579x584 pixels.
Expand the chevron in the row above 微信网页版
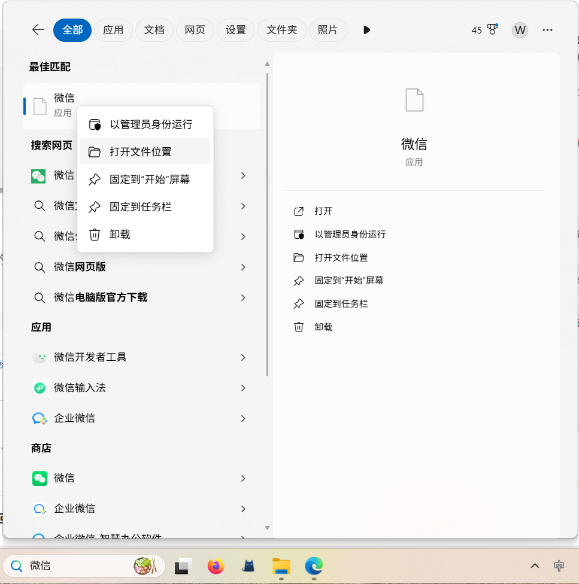243,236
